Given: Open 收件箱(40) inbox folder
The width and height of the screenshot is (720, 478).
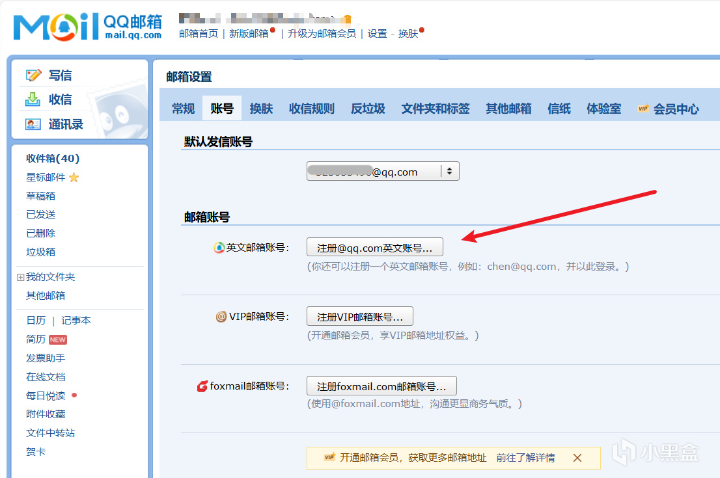Looking at the screenshot, I should tap(53, 158).
